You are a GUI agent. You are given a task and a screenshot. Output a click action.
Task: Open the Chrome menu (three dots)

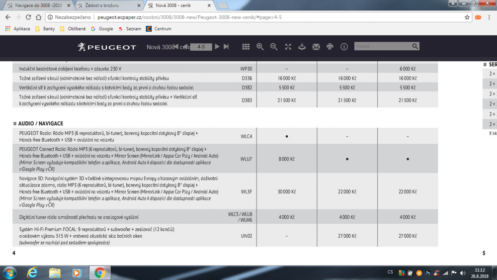(490, 17)
